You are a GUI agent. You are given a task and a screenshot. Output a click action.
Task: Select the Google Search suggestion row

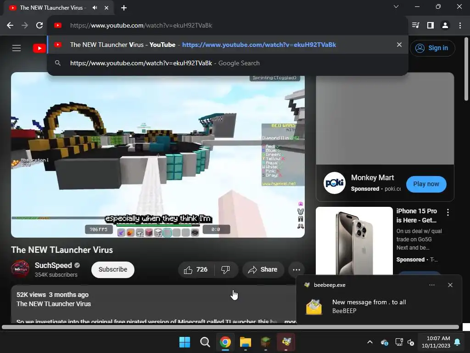[x=228, y=63]
